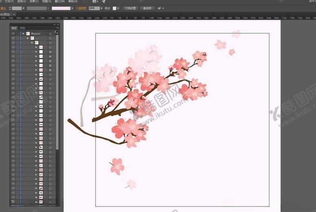
Task: Click the Bridge icon after the 帮助 menu
Action: point(86,1)
